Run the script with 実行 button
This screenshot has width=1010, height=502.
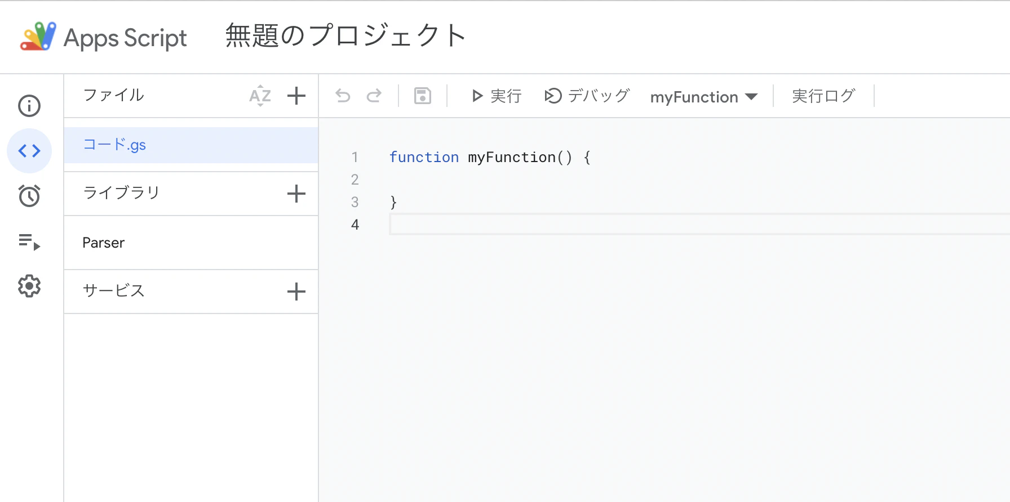pyautogui.click(x=497, y=96)
